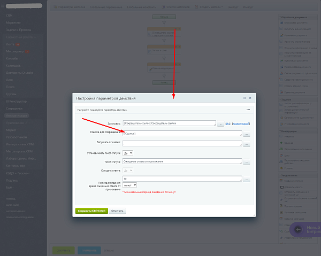Open Диск in the left sidebar

[x=10, y=80]
